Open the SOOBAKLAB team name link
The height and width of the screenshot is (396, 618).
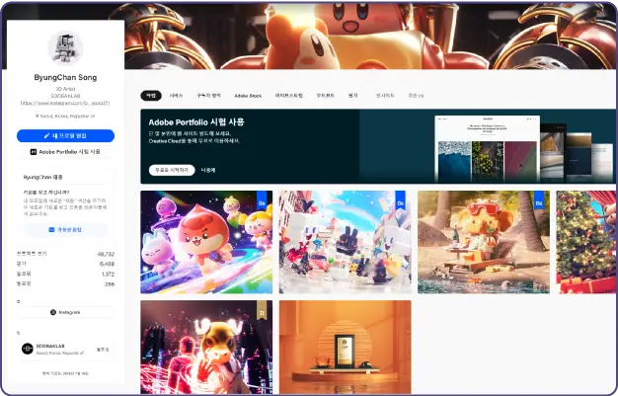click(x=50, y=346)
